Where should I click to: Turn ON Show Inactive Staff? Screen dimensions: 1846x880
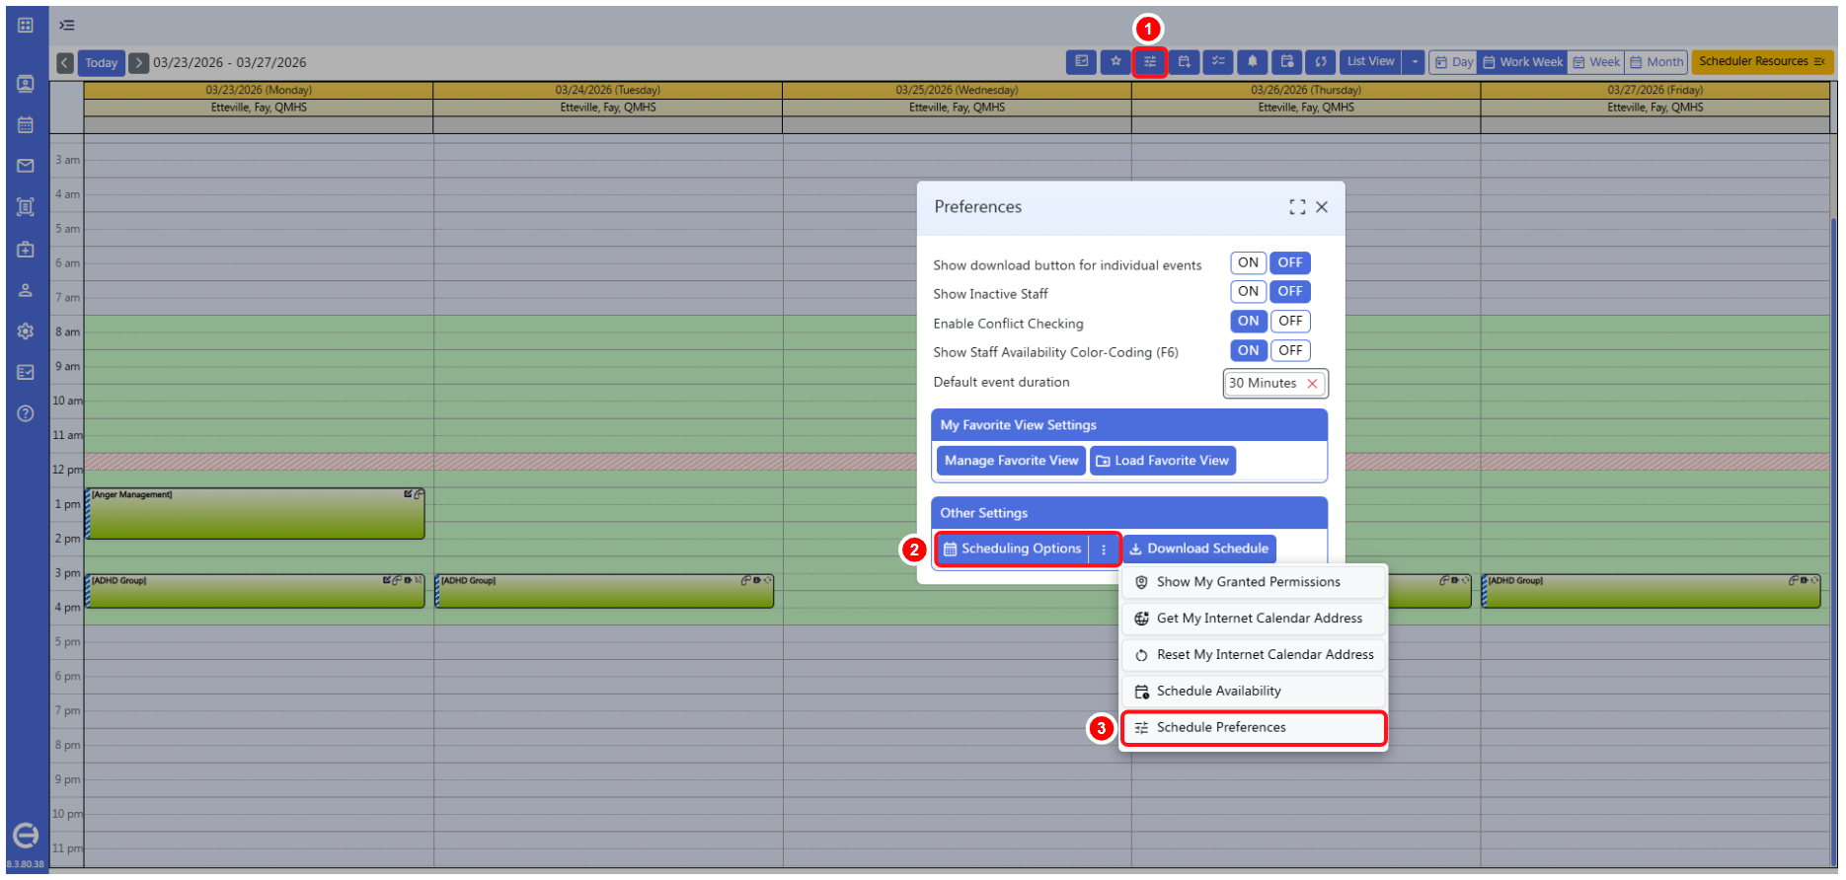point(1248,292)
